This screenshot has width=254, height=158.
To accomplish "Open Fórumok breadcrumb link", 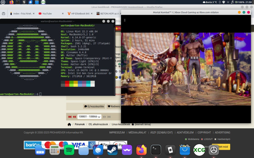I will click(x=80, y=124).
